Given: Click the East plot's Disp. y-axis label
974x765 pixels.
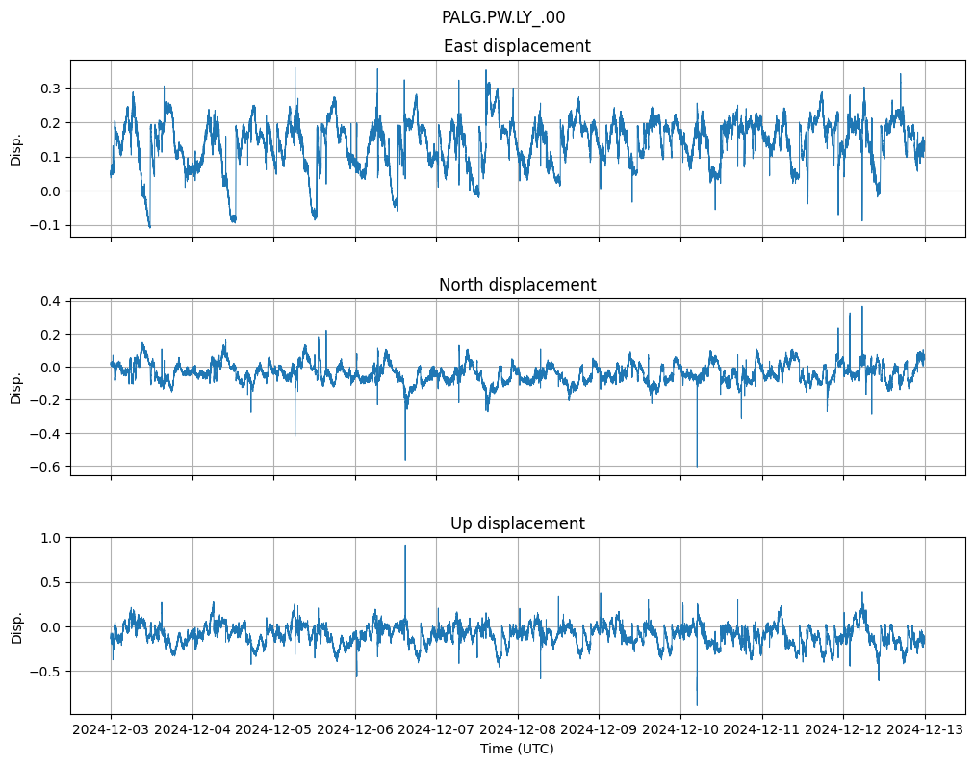Looking at the screenshot, I should [16, 148].
